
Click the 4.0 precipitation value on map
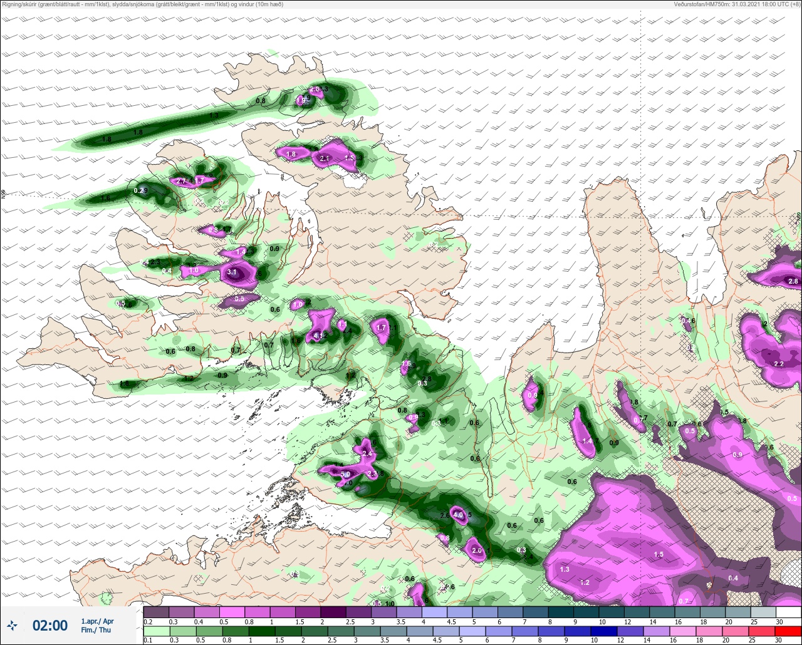457,515
